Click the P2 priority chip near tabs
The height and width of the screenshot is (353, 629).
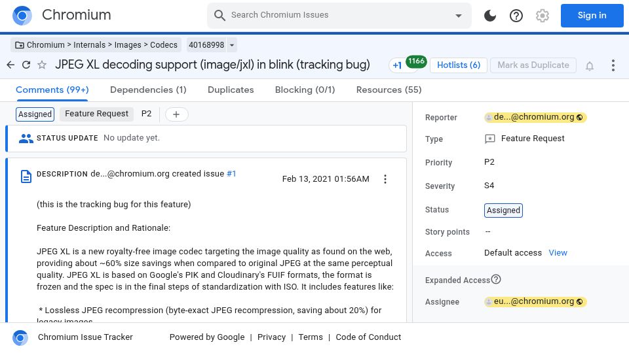pos(146,114)
